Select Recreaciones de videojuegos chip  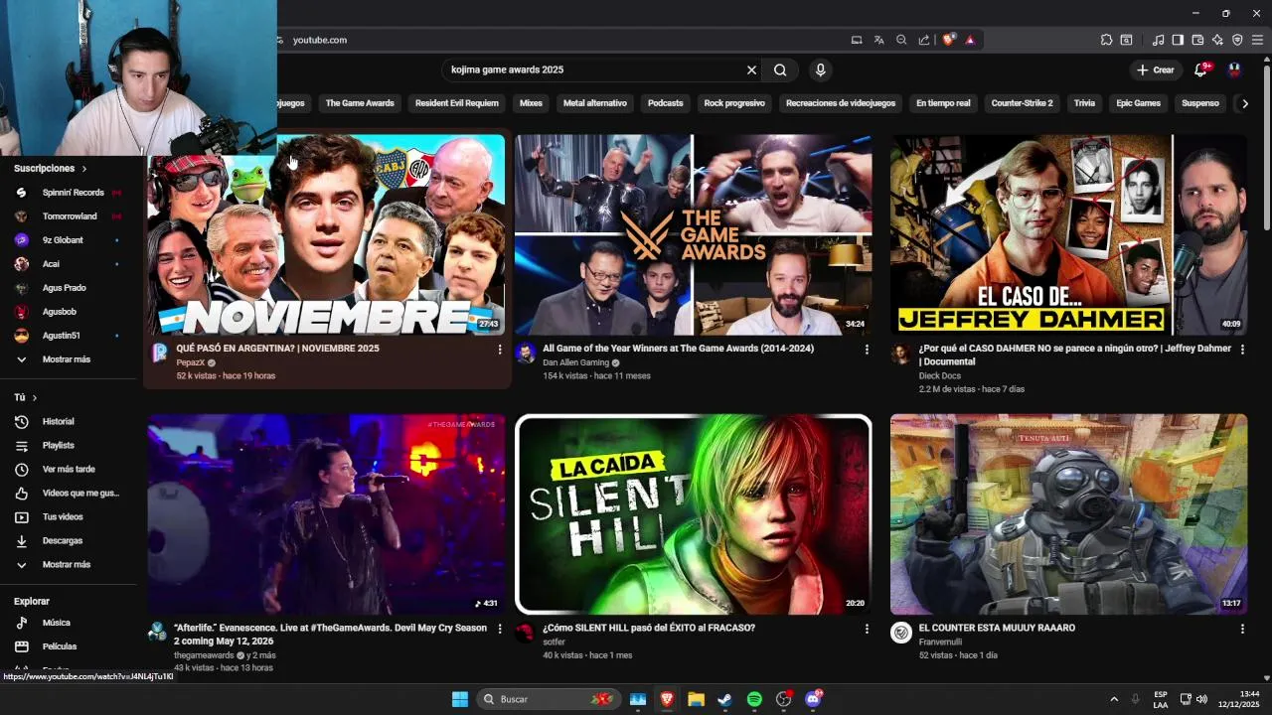[x=841, y=103]
